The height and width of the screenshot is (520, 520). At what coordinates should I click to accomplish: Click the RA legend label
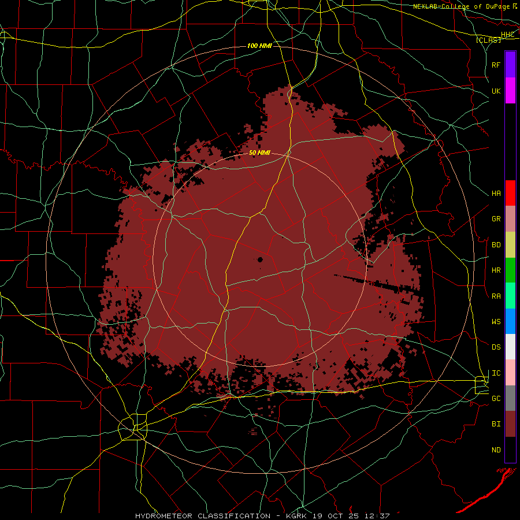496,296
